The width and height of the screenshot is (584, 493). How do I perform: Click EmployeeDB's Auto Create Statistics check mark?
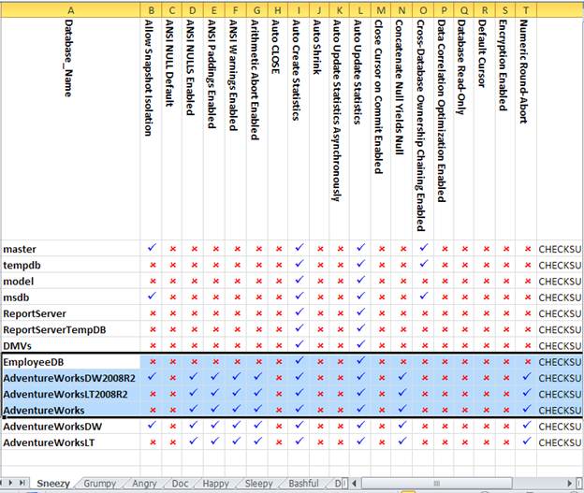299,360
